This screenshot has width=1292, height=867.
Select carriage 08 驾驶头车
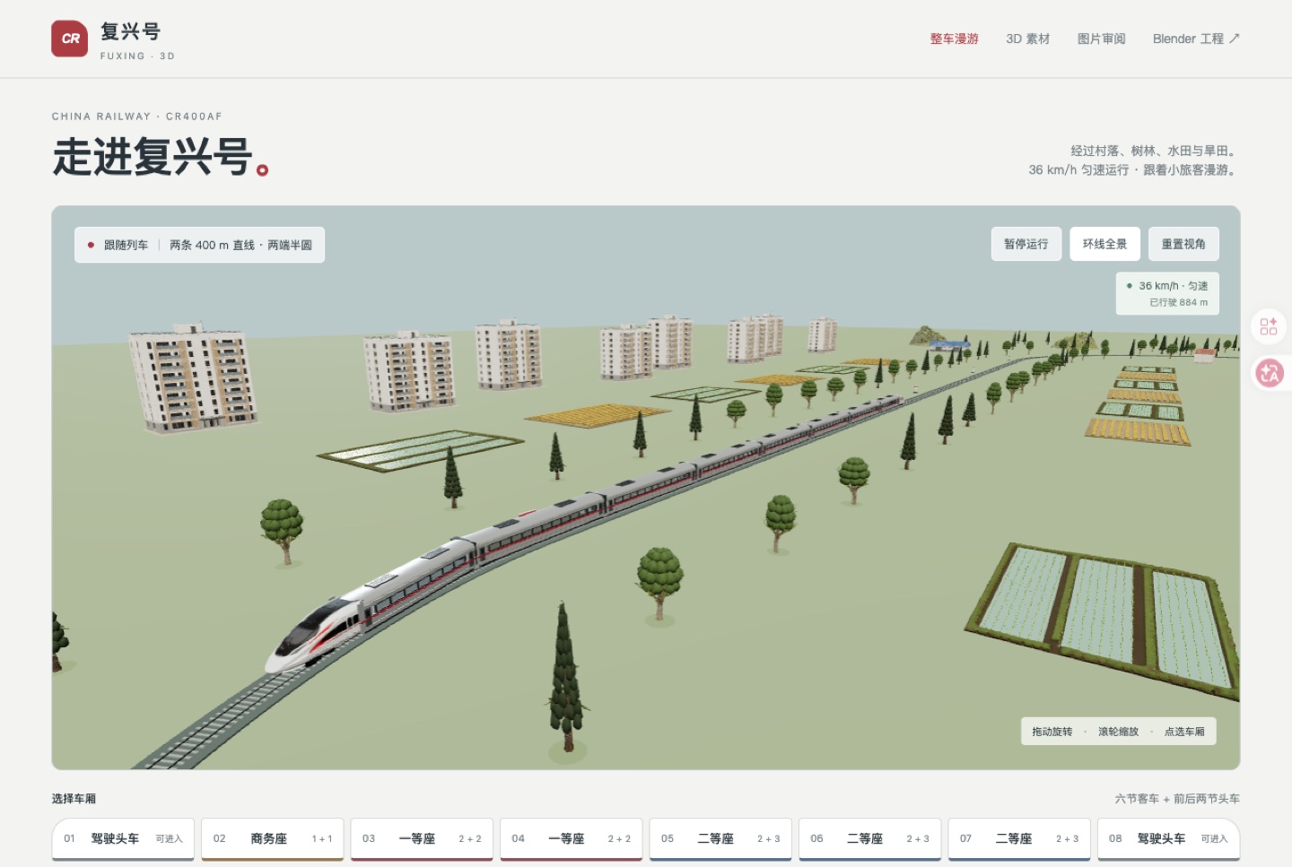click(x=1169, y=839)
